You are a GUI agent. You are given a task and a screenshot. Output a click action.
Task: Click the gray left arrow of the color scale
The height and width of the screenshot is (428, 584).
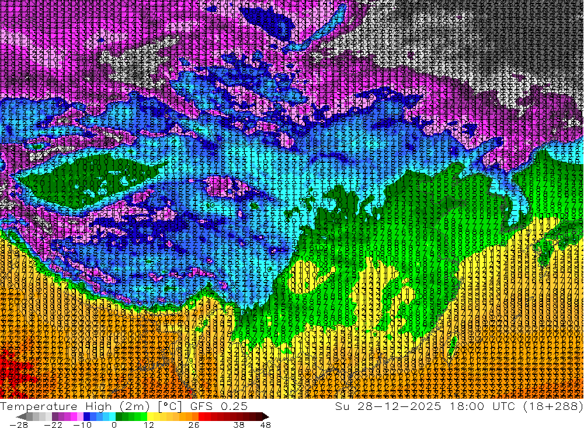[x=21, y=416]
